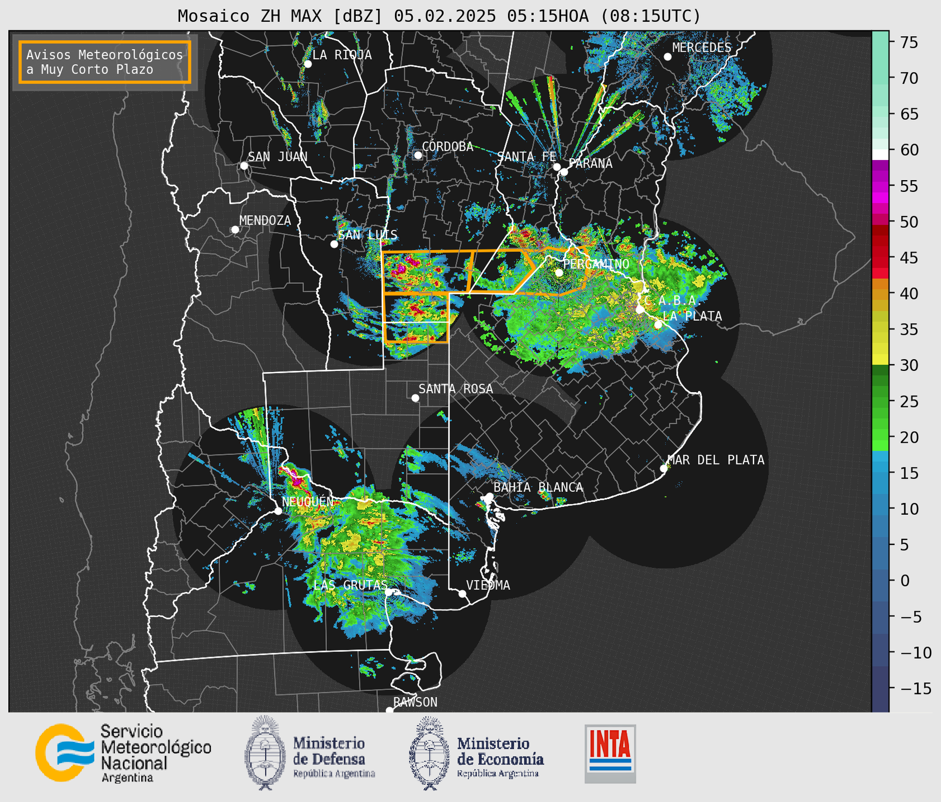Click the CÓRDOBA city label
This screenshot has height=802, width=941.
click(x=447, y=147)
